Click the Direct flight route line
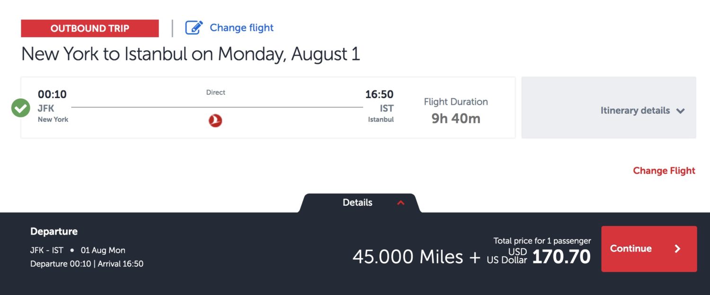The height and width of the screenshot is (295, 710). coord(217,107)
